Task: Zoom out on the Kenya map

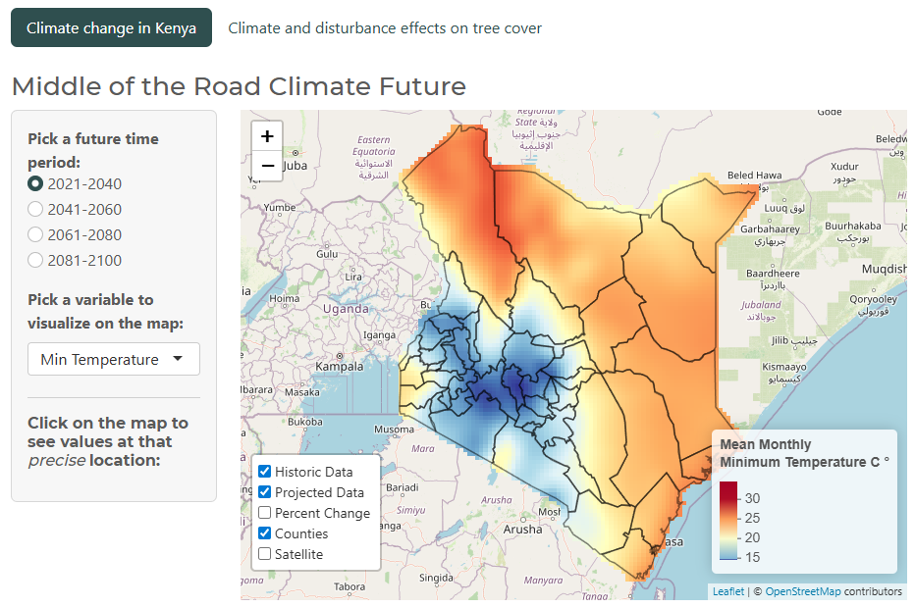Action: (x=266, y=166)
